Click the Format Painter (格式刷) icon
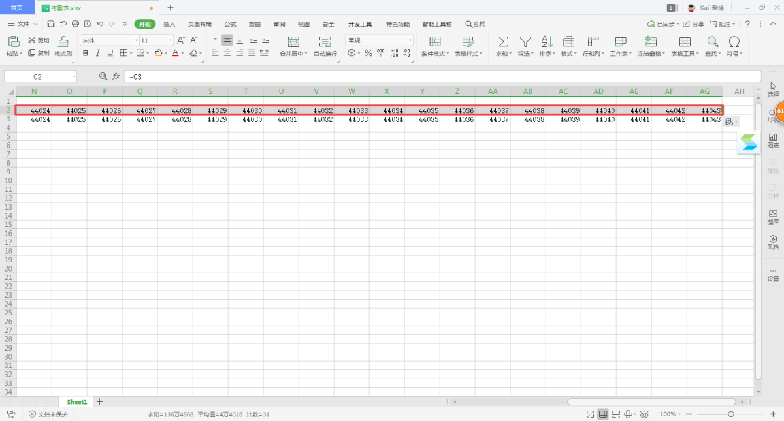Image resolution: width=784 pixels, height=421 pixels. pos(63,42)
